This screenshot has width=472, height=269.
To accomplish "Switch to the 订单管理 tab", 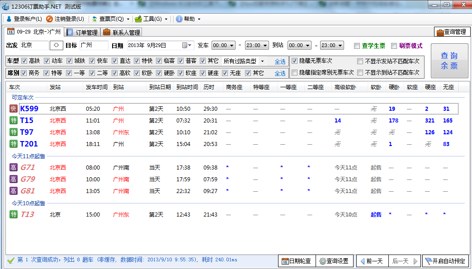I will (82, 33).
